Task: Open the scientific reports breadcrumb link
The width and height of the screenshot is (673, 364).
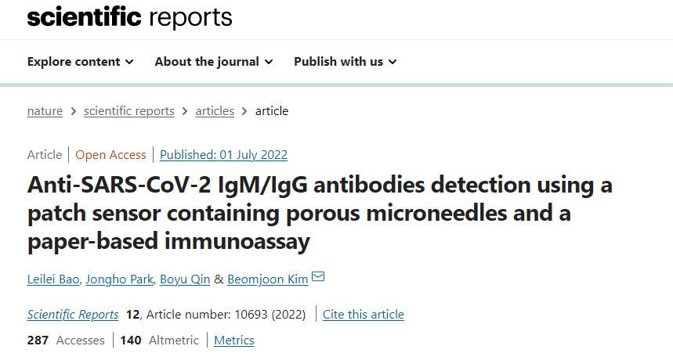Action: [129, 111]
